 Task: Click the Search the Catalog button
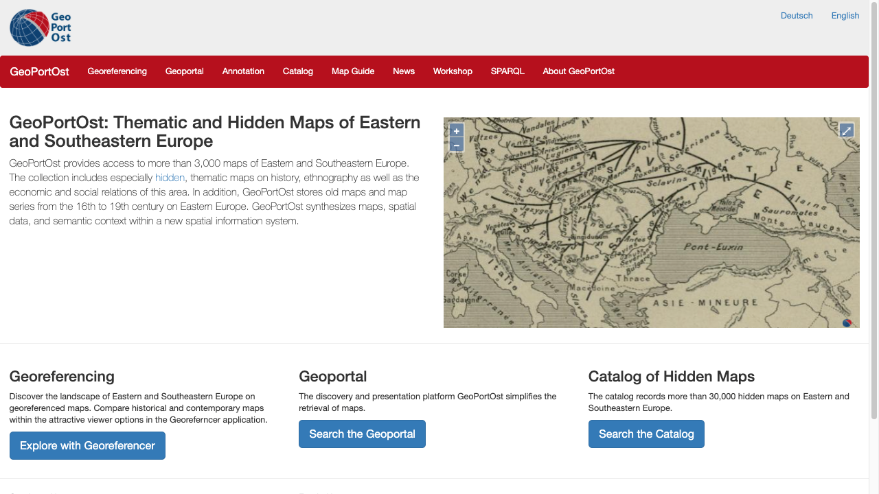pos(646,434)
